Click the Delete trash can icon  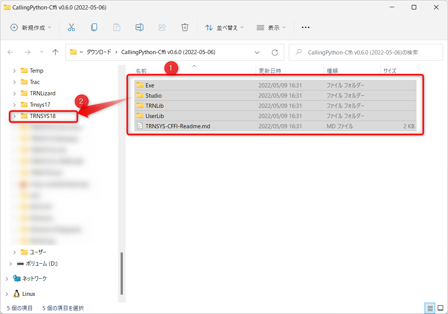click(x=184, y=27)
